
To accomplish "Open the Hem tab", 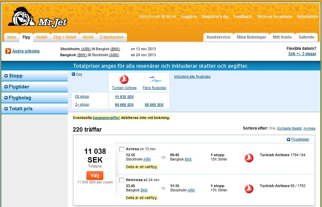I will (12, 37).
